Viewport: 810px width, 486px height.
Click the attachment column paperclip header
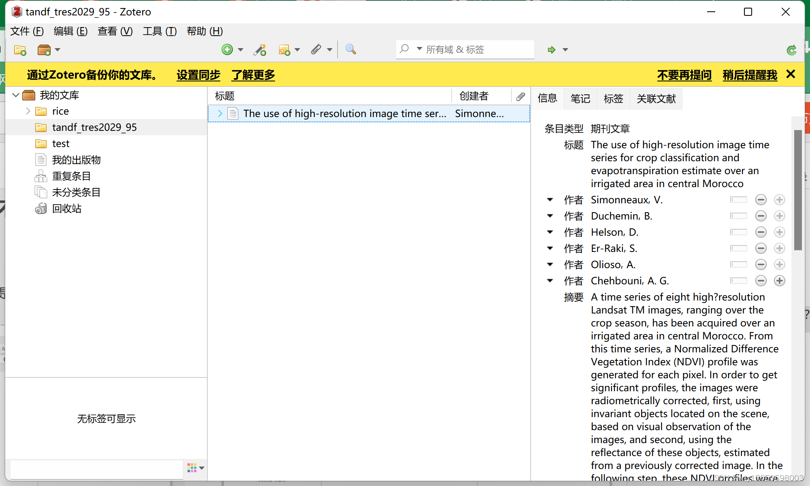pyautogui.click(x=520, y=96)
